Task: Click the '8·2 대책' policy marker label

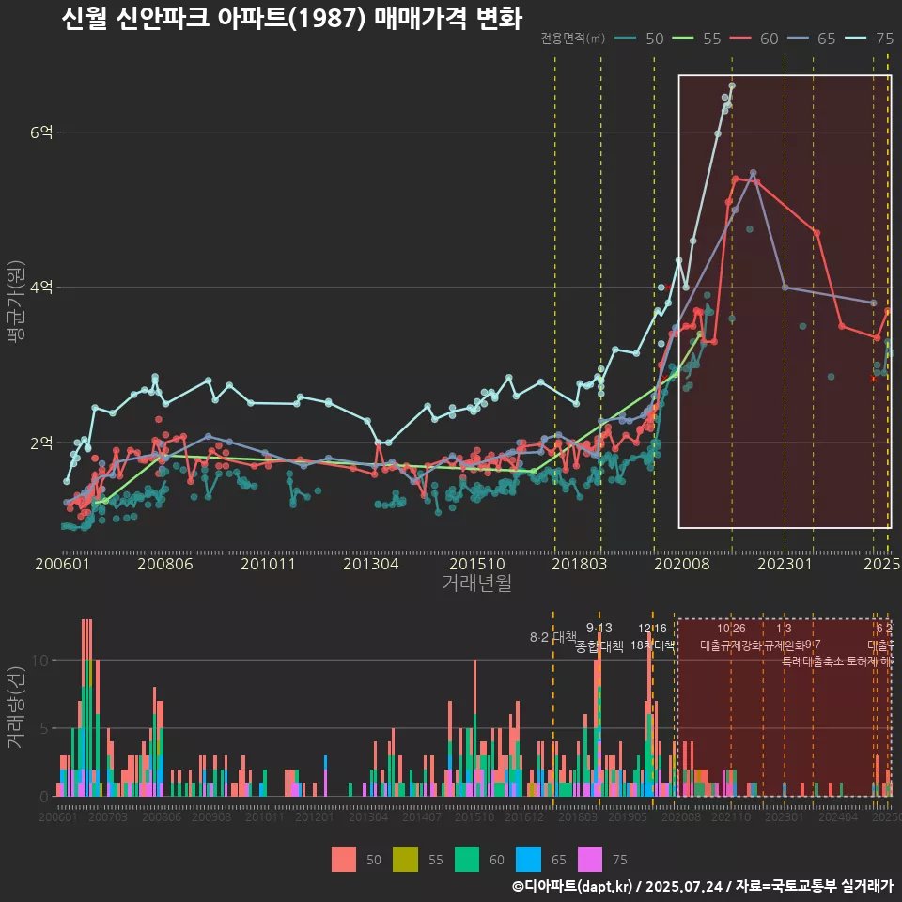Action: tap(552, 637)
